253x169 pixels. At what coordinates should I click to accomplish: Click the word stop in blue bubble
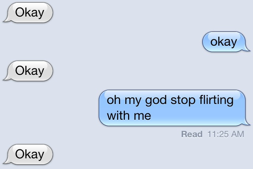[183, 101]
